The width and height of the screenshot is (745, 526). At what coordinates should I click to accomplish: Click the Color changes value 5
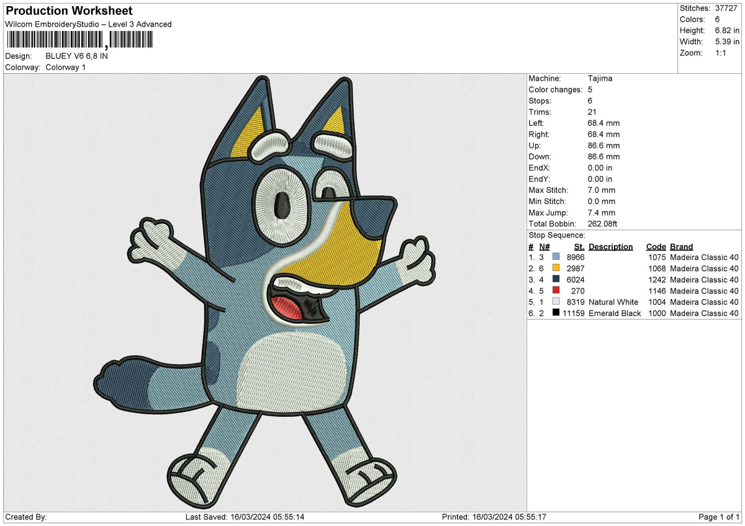coord(590,89)
